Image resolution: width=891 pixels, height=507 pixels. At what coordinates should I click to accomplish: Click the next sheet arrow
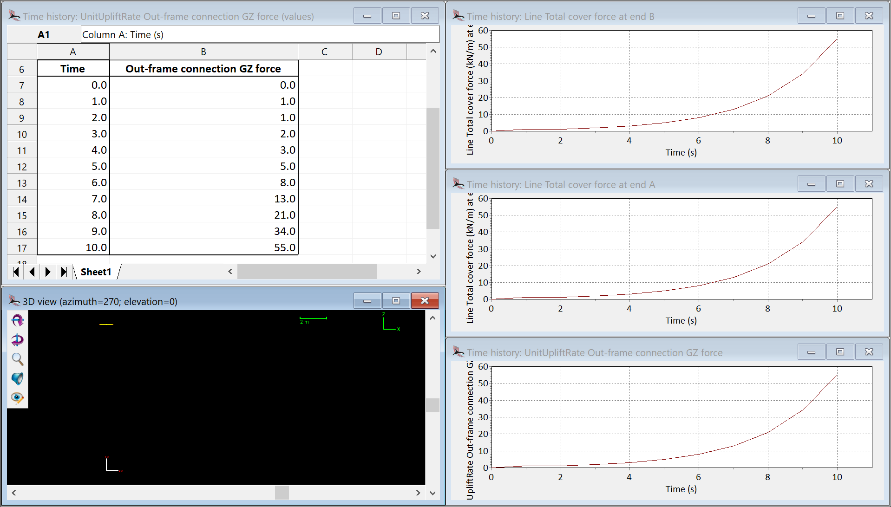(47, 272)
